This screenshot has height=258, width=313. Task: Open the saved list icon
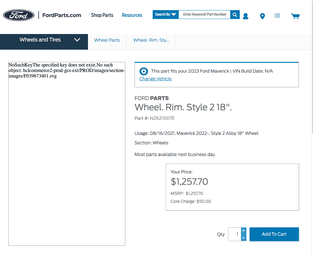[277, 16]
